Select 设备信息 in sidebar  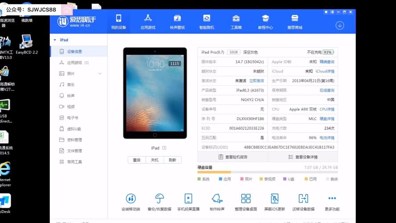pyautogui.click(x=79, y=52)
